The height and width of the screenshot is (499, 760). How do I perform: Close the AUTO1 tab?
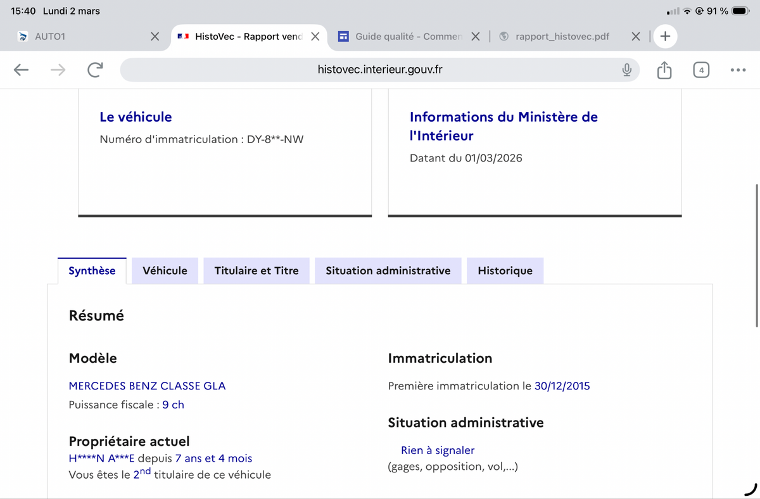(x=155, y=37)
